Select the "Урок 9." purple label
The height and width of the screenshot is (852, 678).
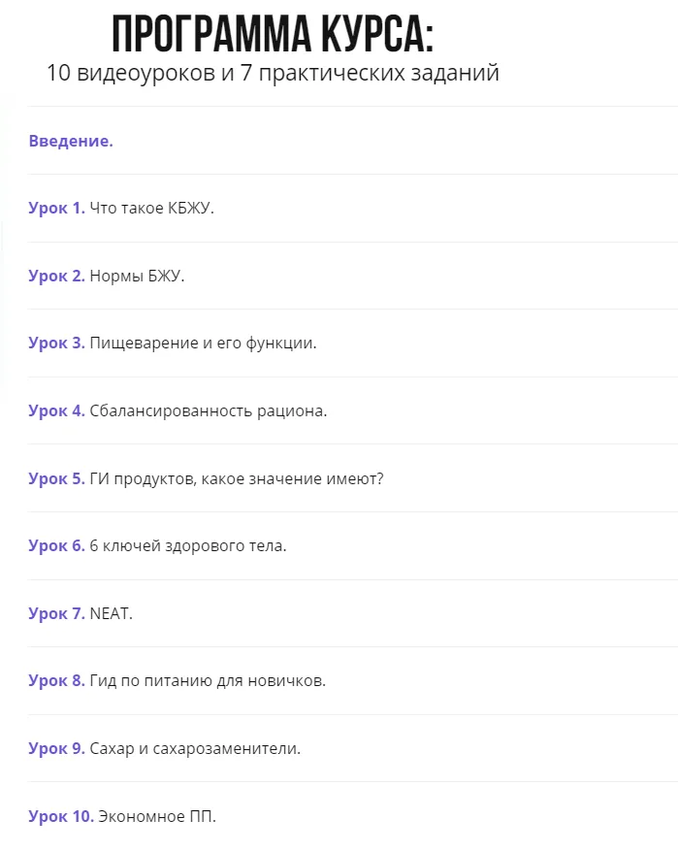coord(56,748)
